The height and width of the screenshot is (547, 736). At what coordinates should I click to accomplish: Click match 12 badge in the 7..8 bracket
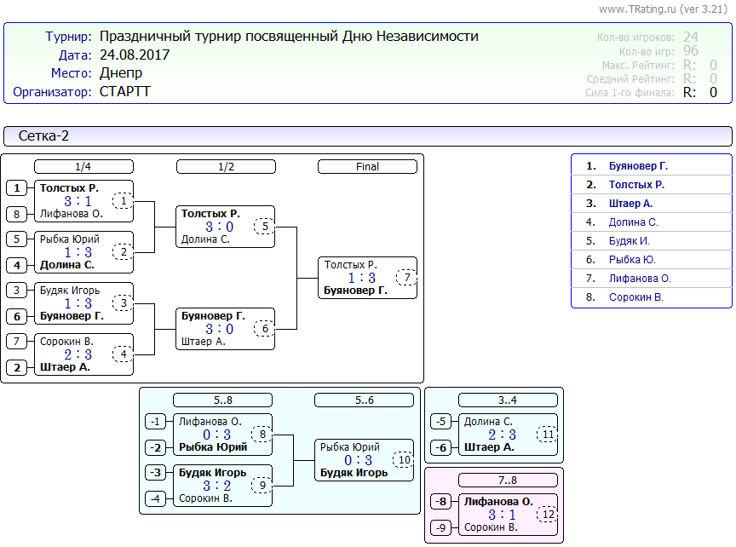(x=547, y=515)
